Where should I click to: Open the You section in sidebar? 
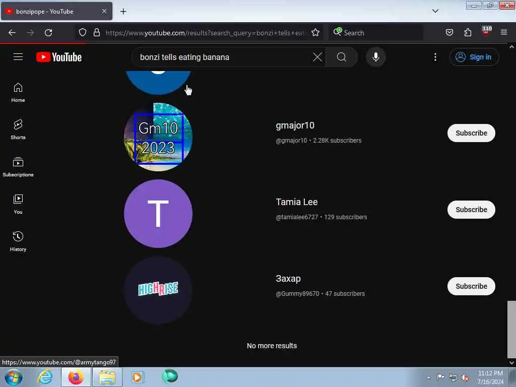tap(18, 205)
